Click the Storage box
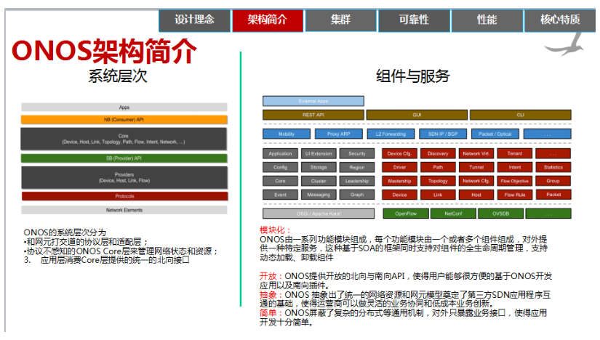Screen dimensions: 600x340 click(319, 167)
